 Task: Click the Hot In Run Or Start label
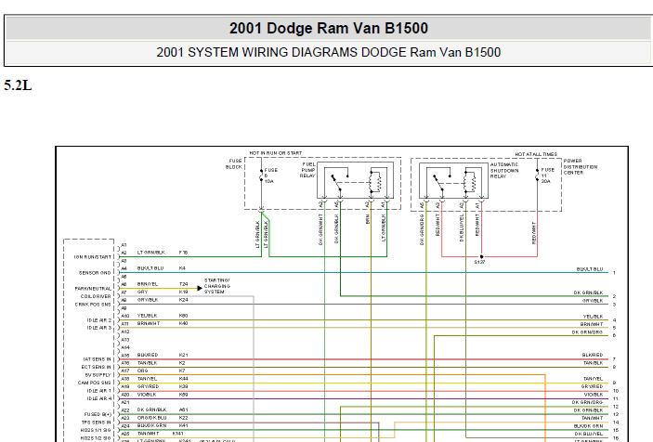276,153
